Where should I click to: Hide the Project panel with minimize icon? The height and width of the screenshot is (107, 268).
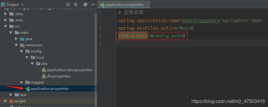[x=93, y=4]
